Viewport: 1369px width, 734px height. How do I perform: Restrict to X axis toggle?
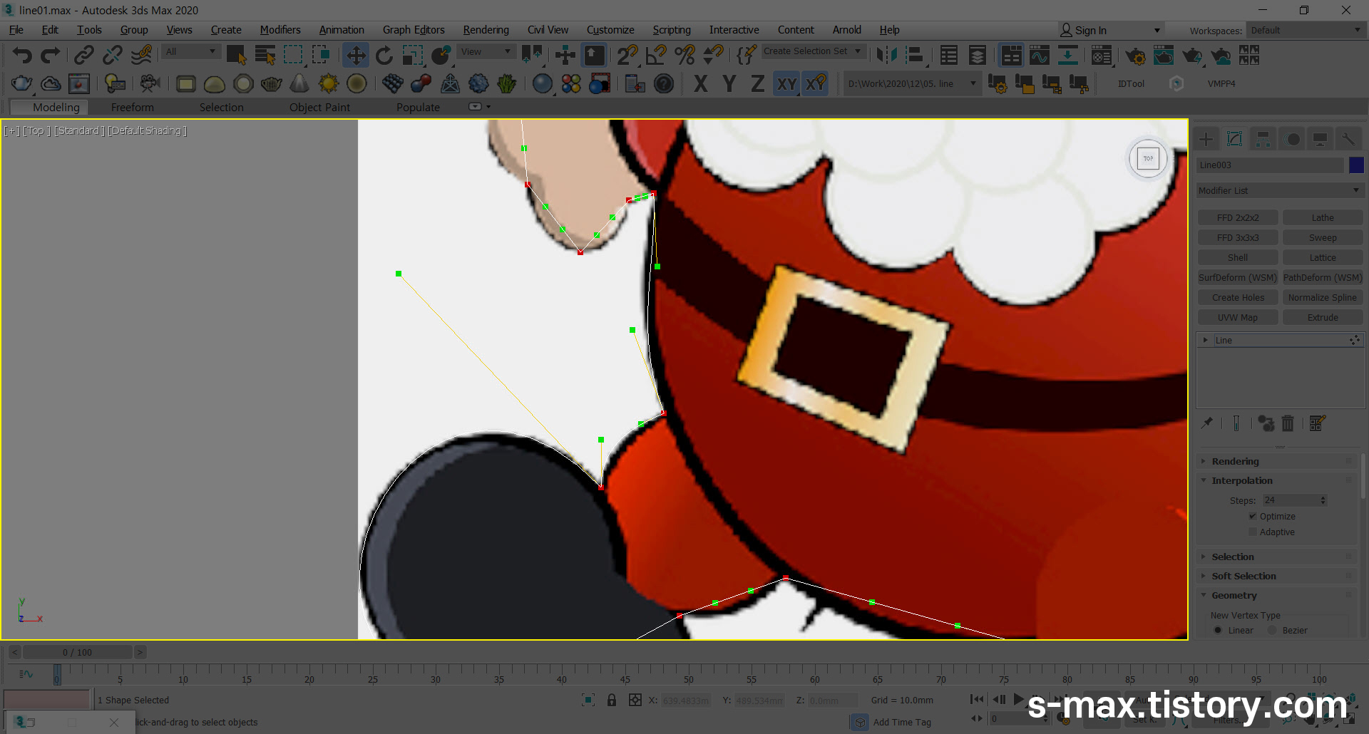coord(700,84)
